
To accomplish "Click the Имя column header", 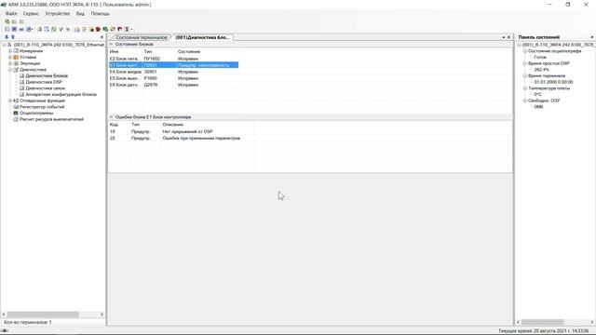I will [x=125, y=52].
